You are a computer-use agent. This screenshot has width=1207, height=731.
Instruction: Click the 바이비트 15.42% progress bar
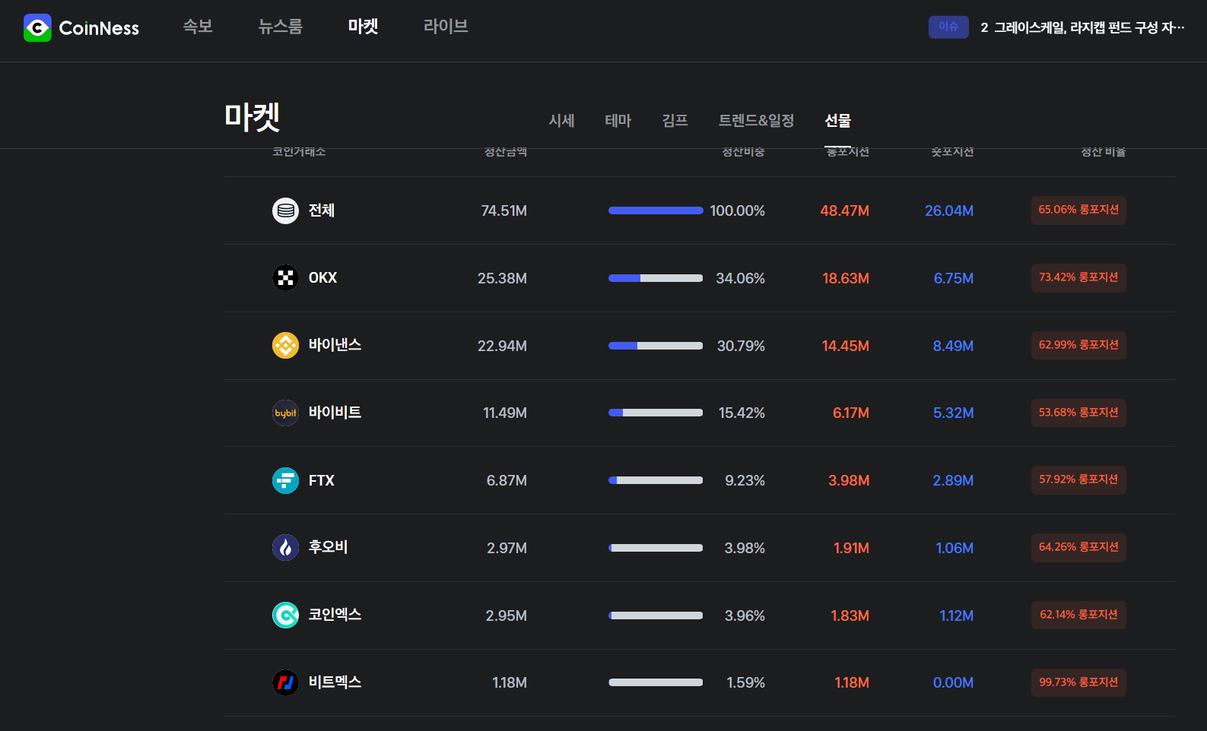click(656, 413)
